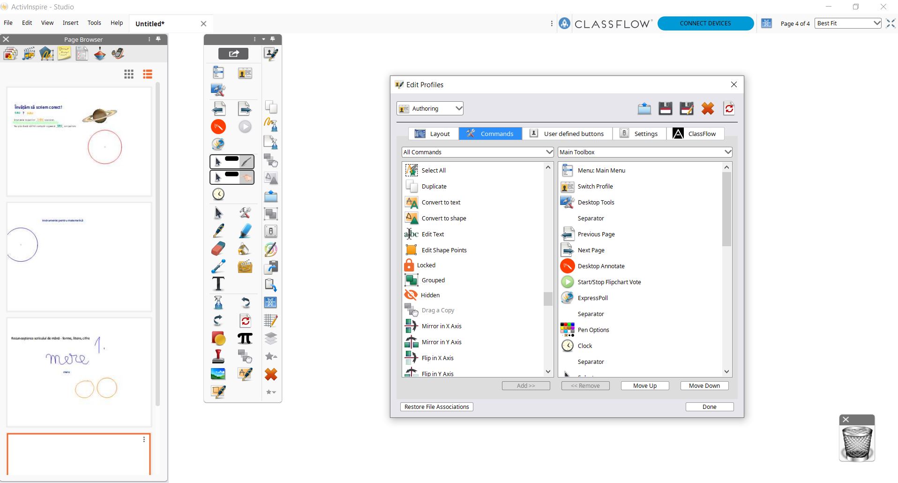
Task: Choose the Text tool in the toolbox
Action: point(218,284)
